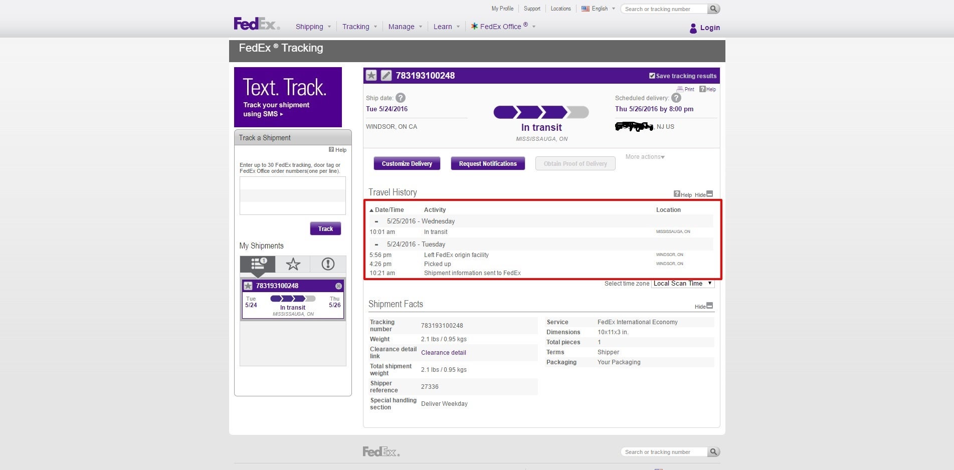
Task: Click the Request Notifications button
Action: (488, 164)
